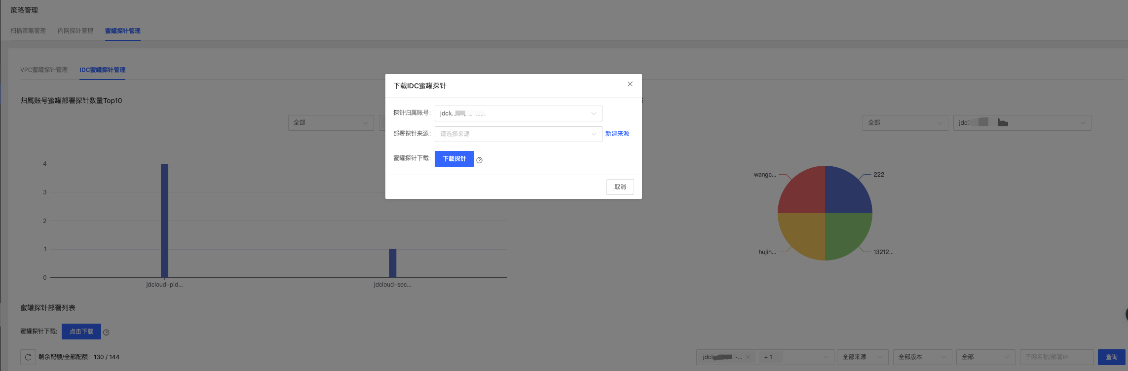Click the jdcloud-pid... axis label
Image resolution: width=1128 pixels, height=371 pixels.
(x=164, y=285)
